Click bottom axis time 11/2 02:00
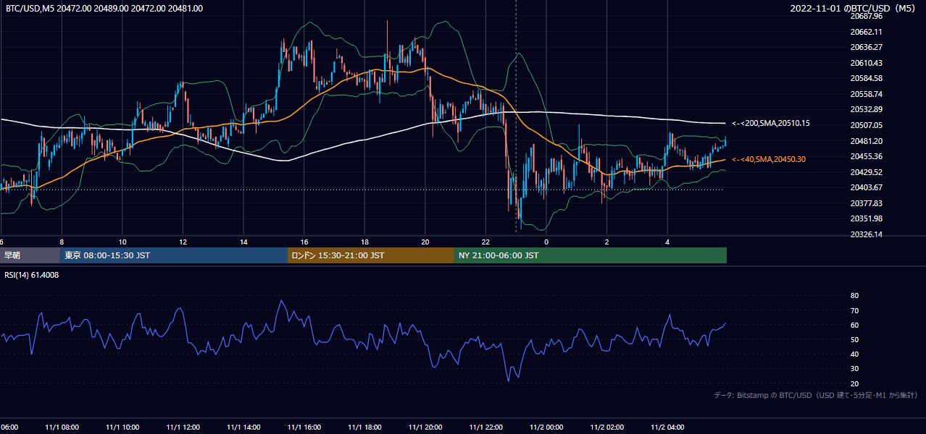The height and width of the screenshot is (434, 926). click(607, 427)
